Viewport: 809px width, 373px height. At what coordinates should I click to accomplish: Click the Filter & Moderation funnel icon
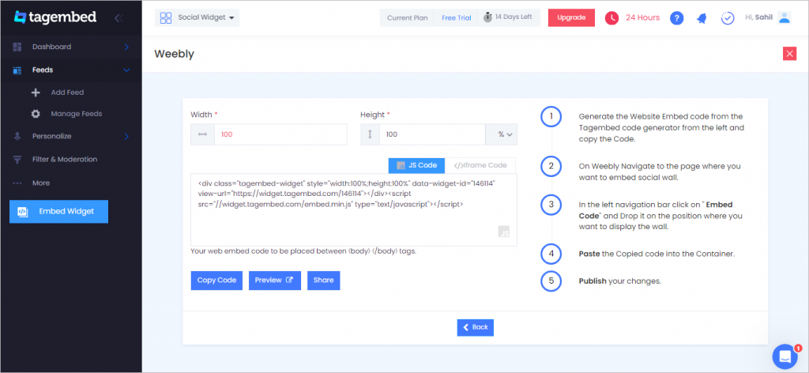tap(17, 160)
